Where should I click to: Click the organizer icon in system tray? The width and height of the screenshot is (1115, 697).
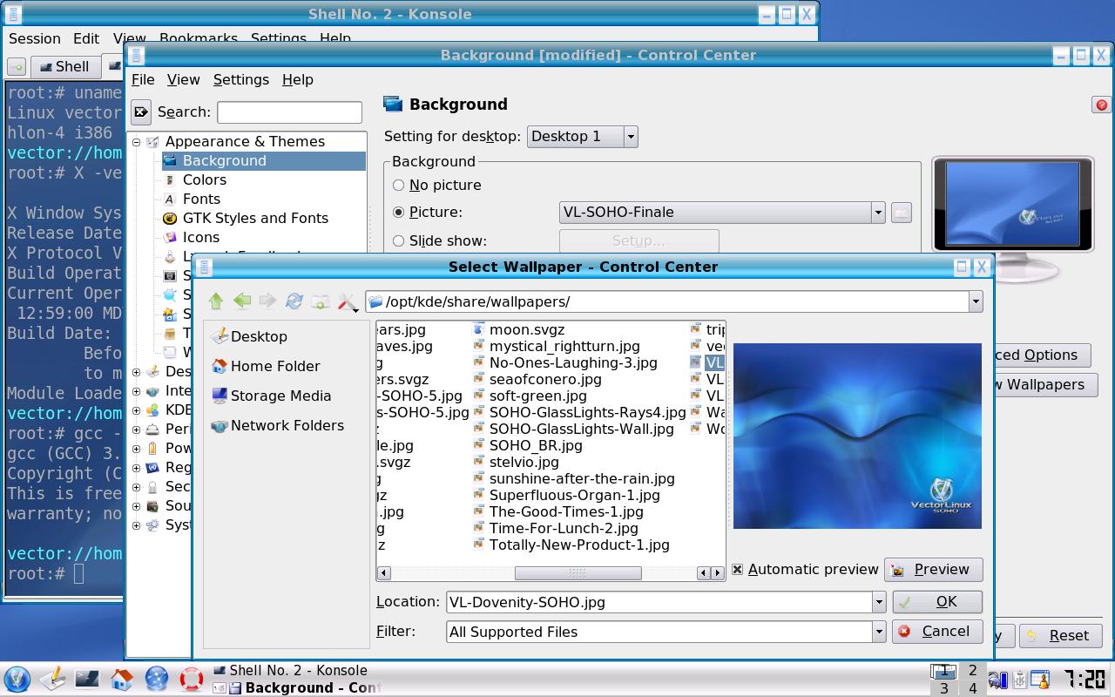(1040, 679)
